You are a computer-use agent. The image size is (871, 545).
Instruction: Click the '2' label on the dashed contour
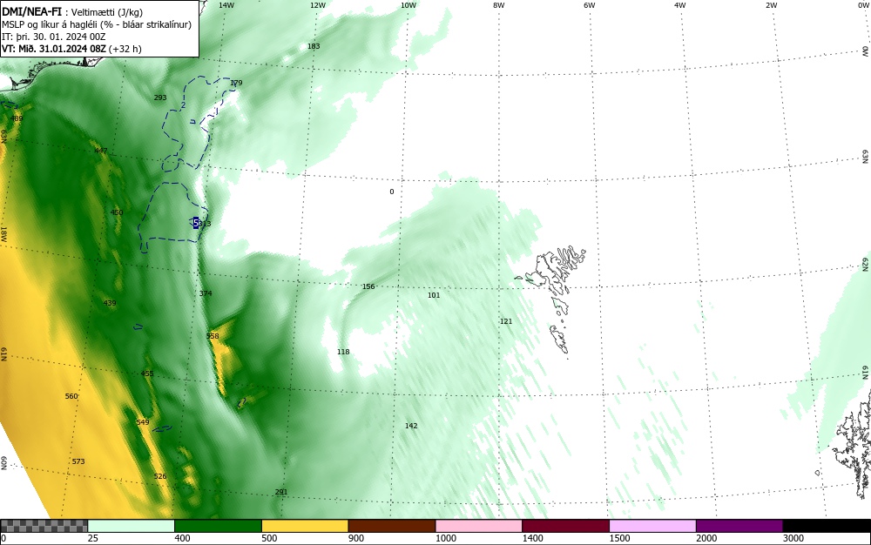click(183, 104)
